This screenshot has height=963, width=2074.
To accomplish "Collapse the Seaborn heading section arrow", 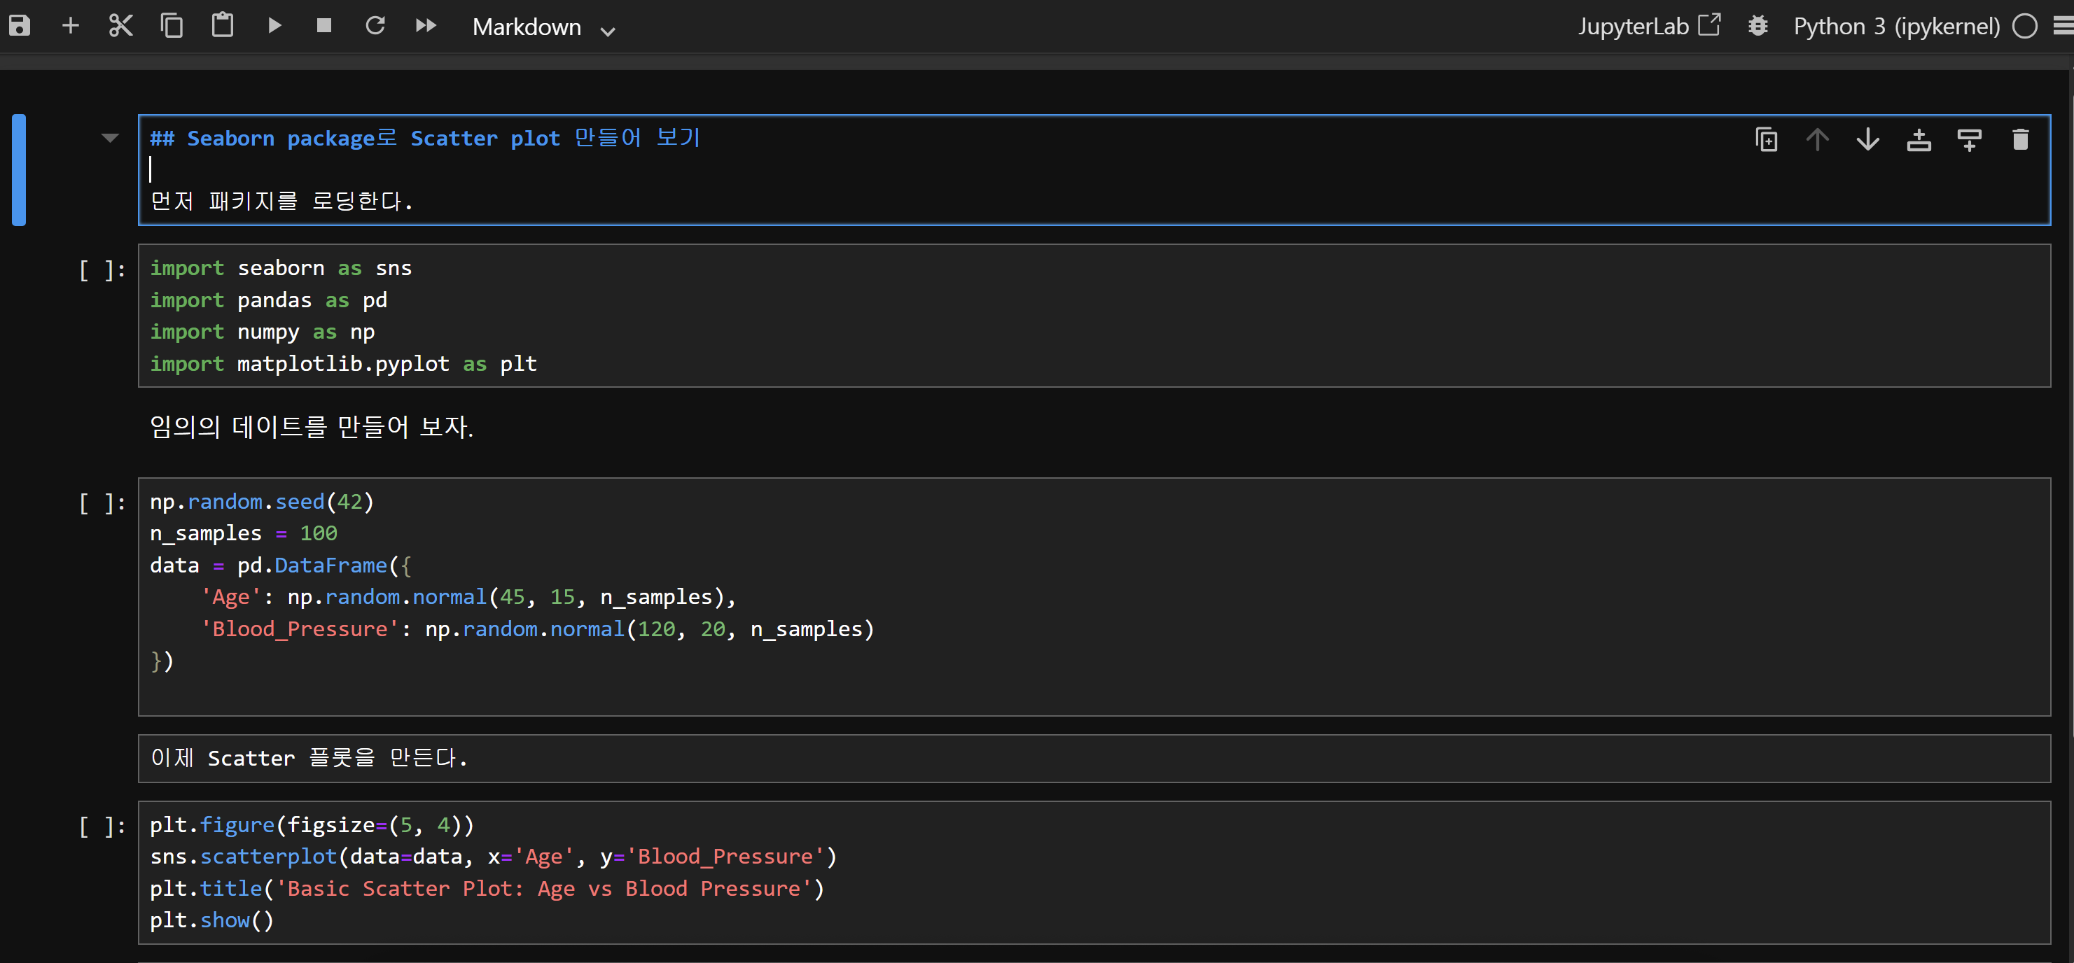I will point(111,139).
